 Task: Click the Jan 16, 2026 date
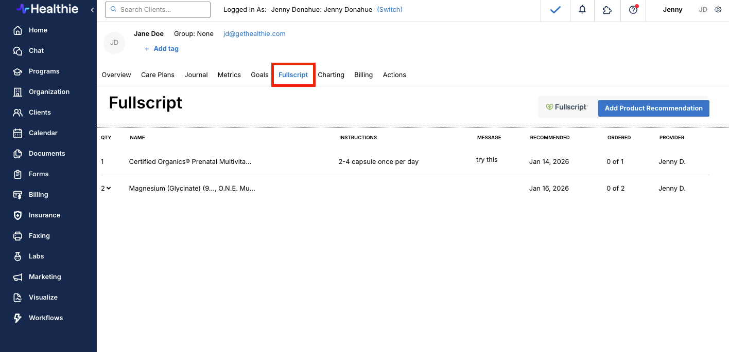coord(549,189)
